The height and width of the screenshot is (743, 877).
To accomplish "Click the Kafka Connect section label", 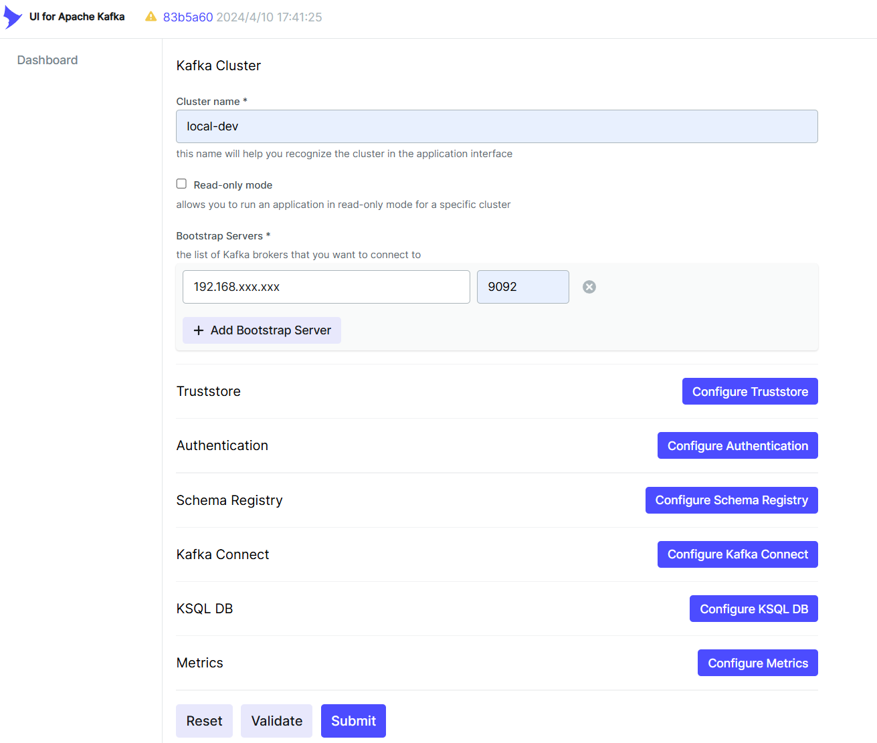I will [223, 554].
